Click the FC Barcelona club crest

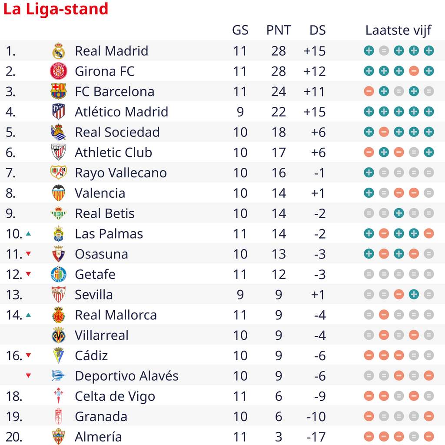pos(59,91)
